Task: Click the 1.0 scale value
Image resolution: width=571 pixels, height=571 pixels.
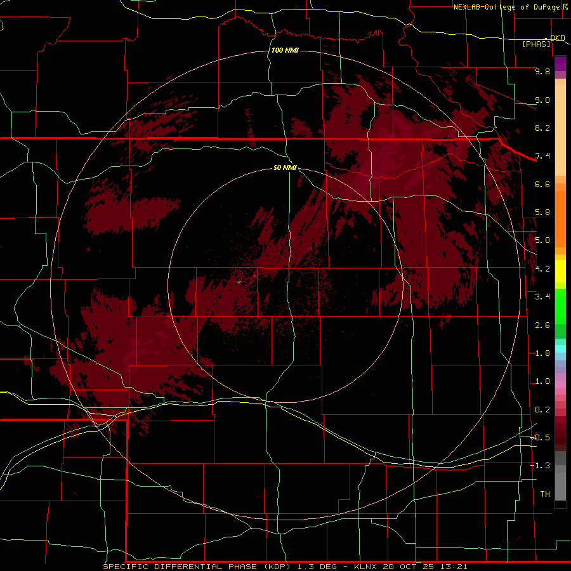Action: pyautogui.click(x=542, y=381)
